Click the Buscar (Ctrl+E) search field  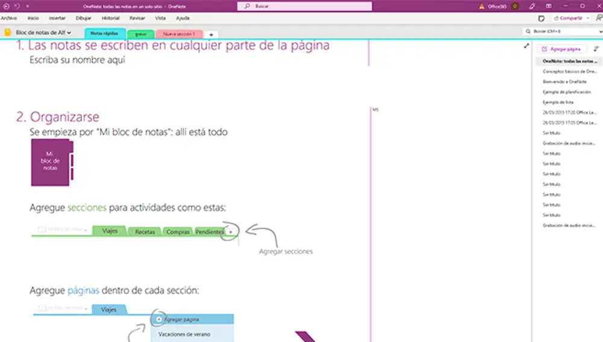(563, 31)
